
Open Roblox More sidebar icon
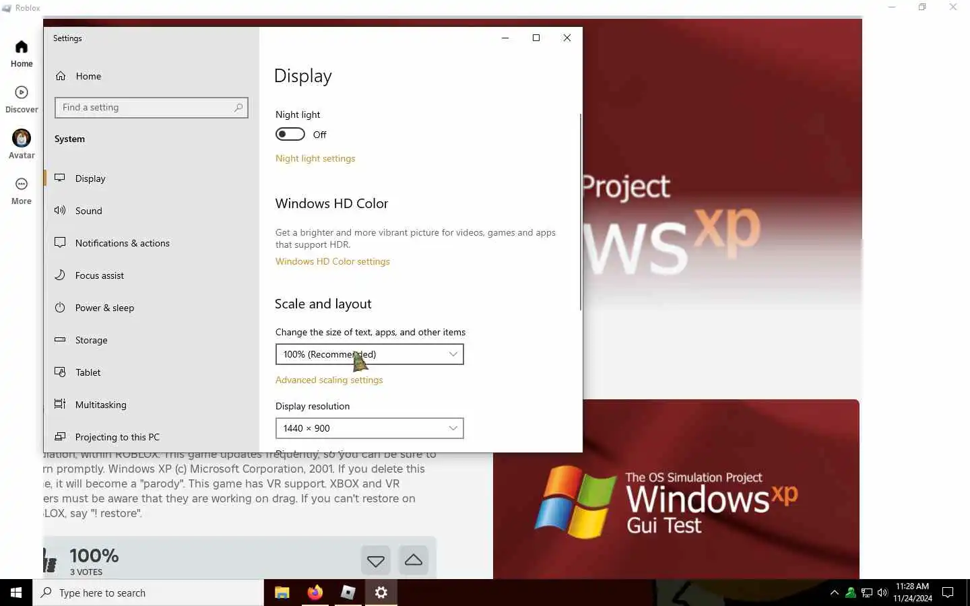click(x=22, y=184)
